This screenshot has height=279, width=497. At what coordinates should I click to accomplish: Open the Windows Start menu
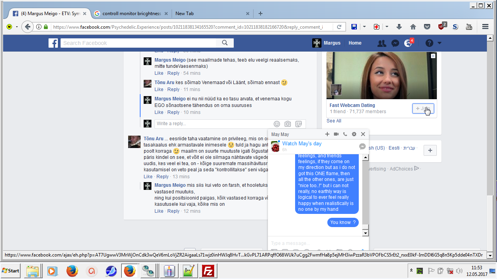(x=11, y=270)
